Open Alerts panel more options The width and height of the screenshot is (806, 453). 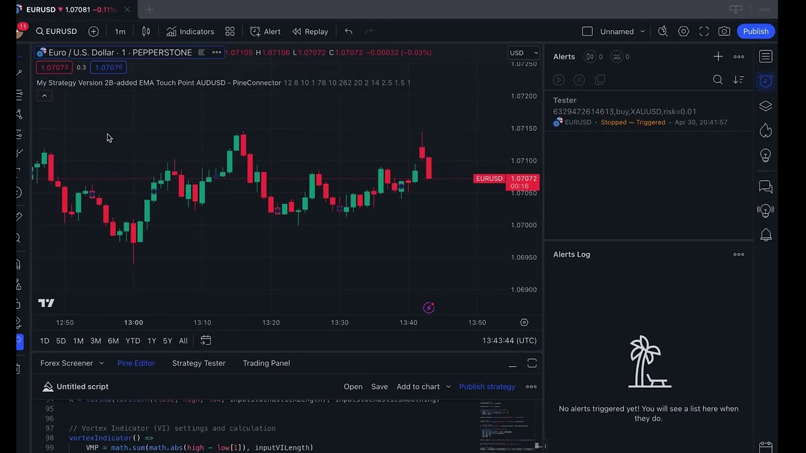[x=739, y=57]
